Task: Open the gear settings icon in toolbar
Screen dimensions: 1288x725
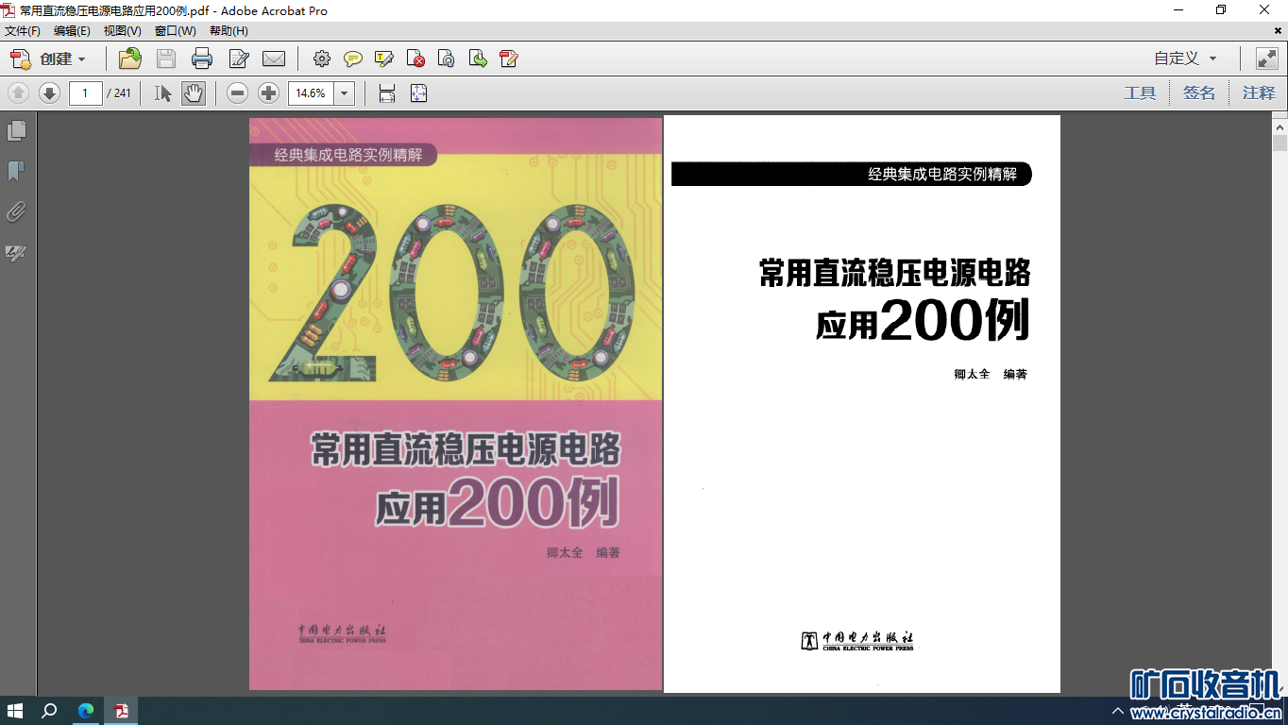Action: (322, 59)
